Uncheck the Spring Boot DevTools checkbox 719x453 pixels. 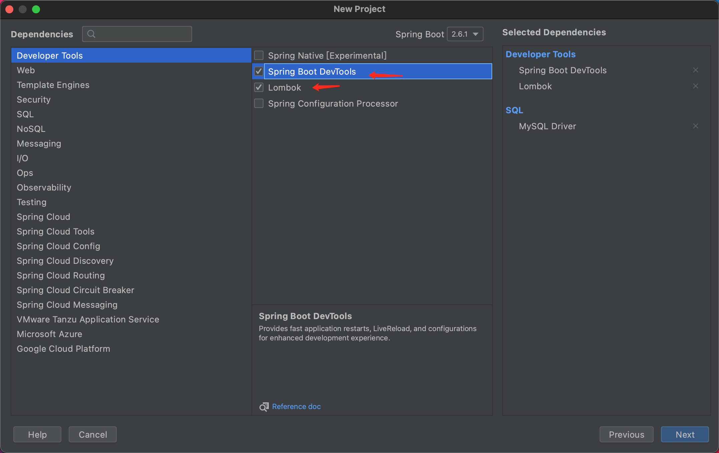[x=259, y=72]
